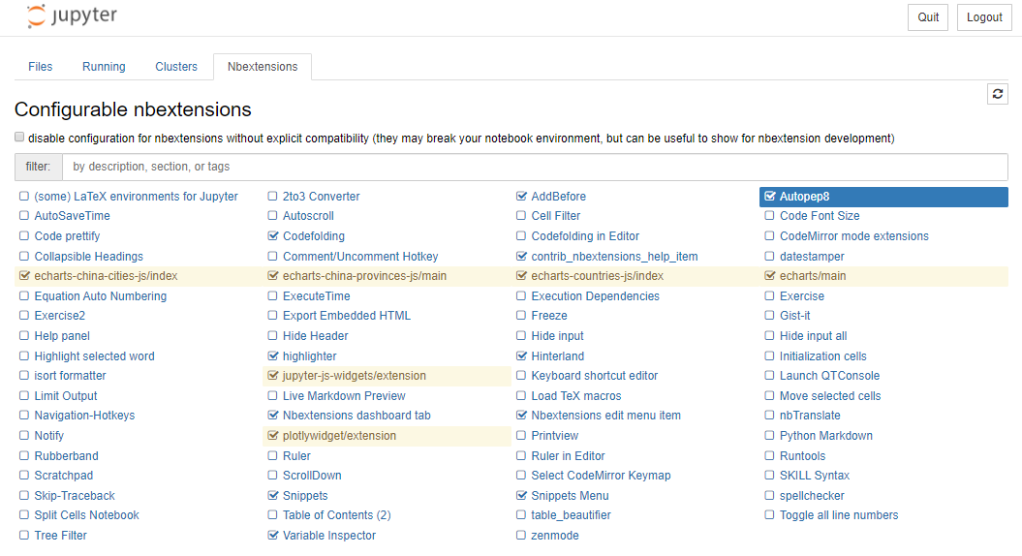The image size is (1022, 556).
Task: Select the Toggle all line numbers extension
Action: click(x=839, y=515)
